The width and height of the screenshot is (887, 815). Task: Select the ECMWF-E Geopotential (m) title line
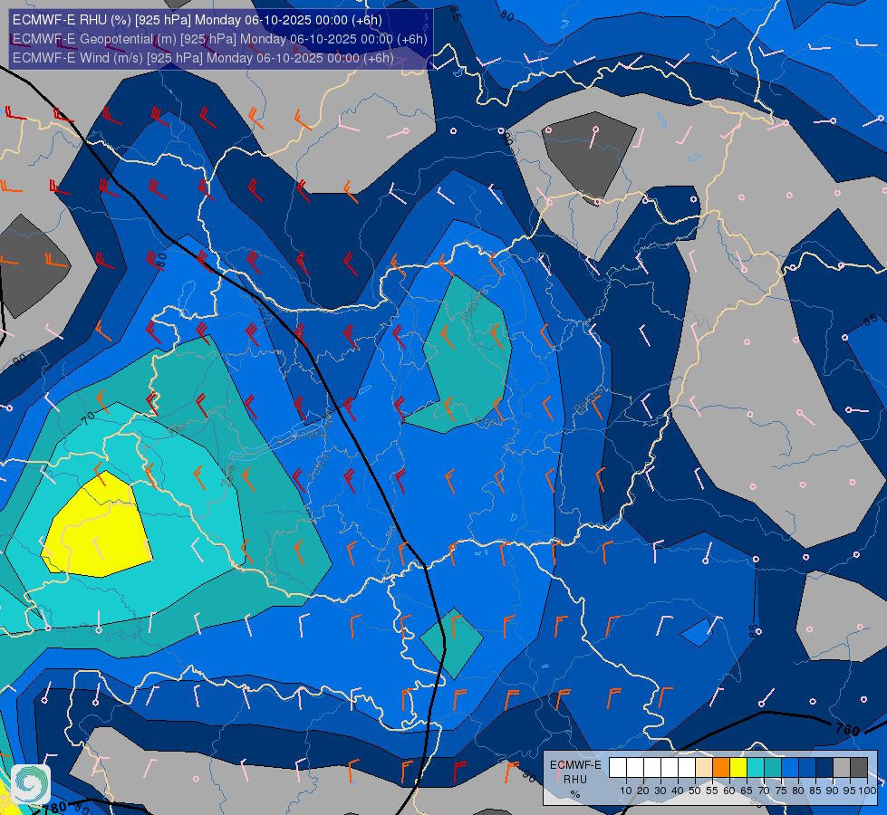click(219, 39)
